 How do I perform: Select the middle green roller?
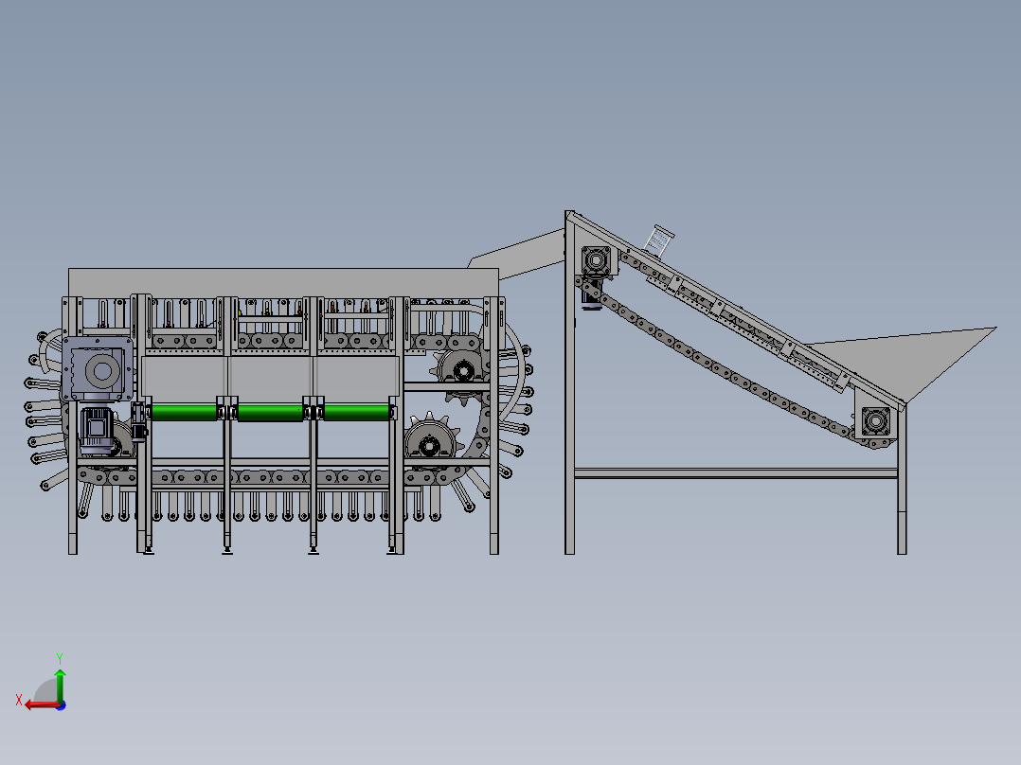click(270, 412)
